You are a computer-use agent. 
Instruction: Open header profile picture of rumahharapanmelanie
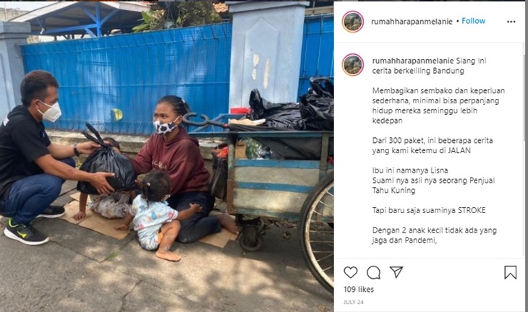pyautogui.click(x=352, y=22)
